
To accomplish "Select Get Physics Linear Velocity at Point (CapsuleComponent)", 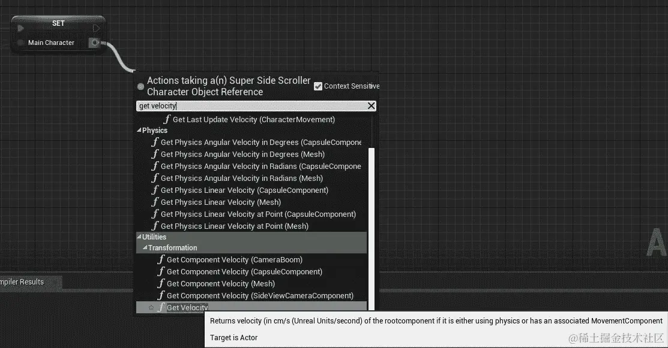I will [257, 214].
